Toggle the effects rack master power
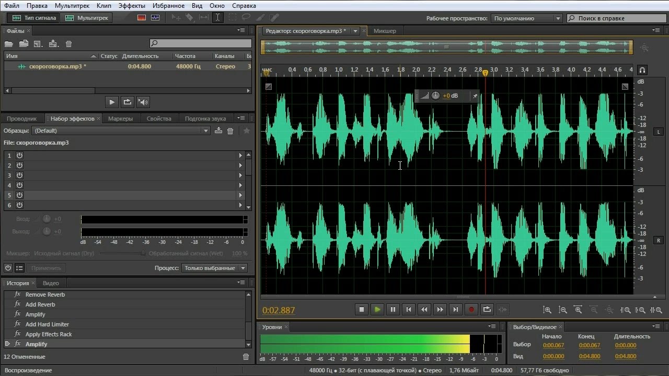Image resolution: width=669 pixels, height=376 pixels. (x=8, y=268)
